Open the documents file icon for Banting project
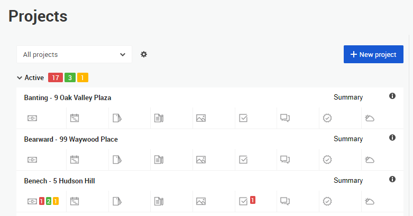Viewport: 413px width, 216px height. (117, 118)
